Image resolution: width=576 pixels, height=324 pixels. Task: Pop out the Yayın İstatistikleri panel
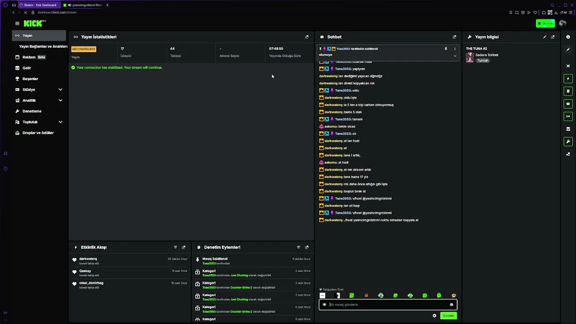tap(307, 37)
